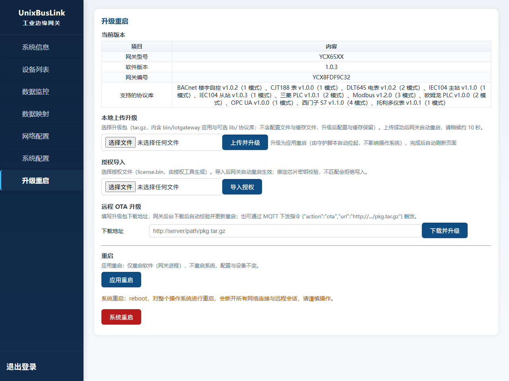Image resolution: width=509 pixels, height=381 pixels.
Task: Click the gateway serial YCX8FDF9C32
Action: (x=331, y=77)
